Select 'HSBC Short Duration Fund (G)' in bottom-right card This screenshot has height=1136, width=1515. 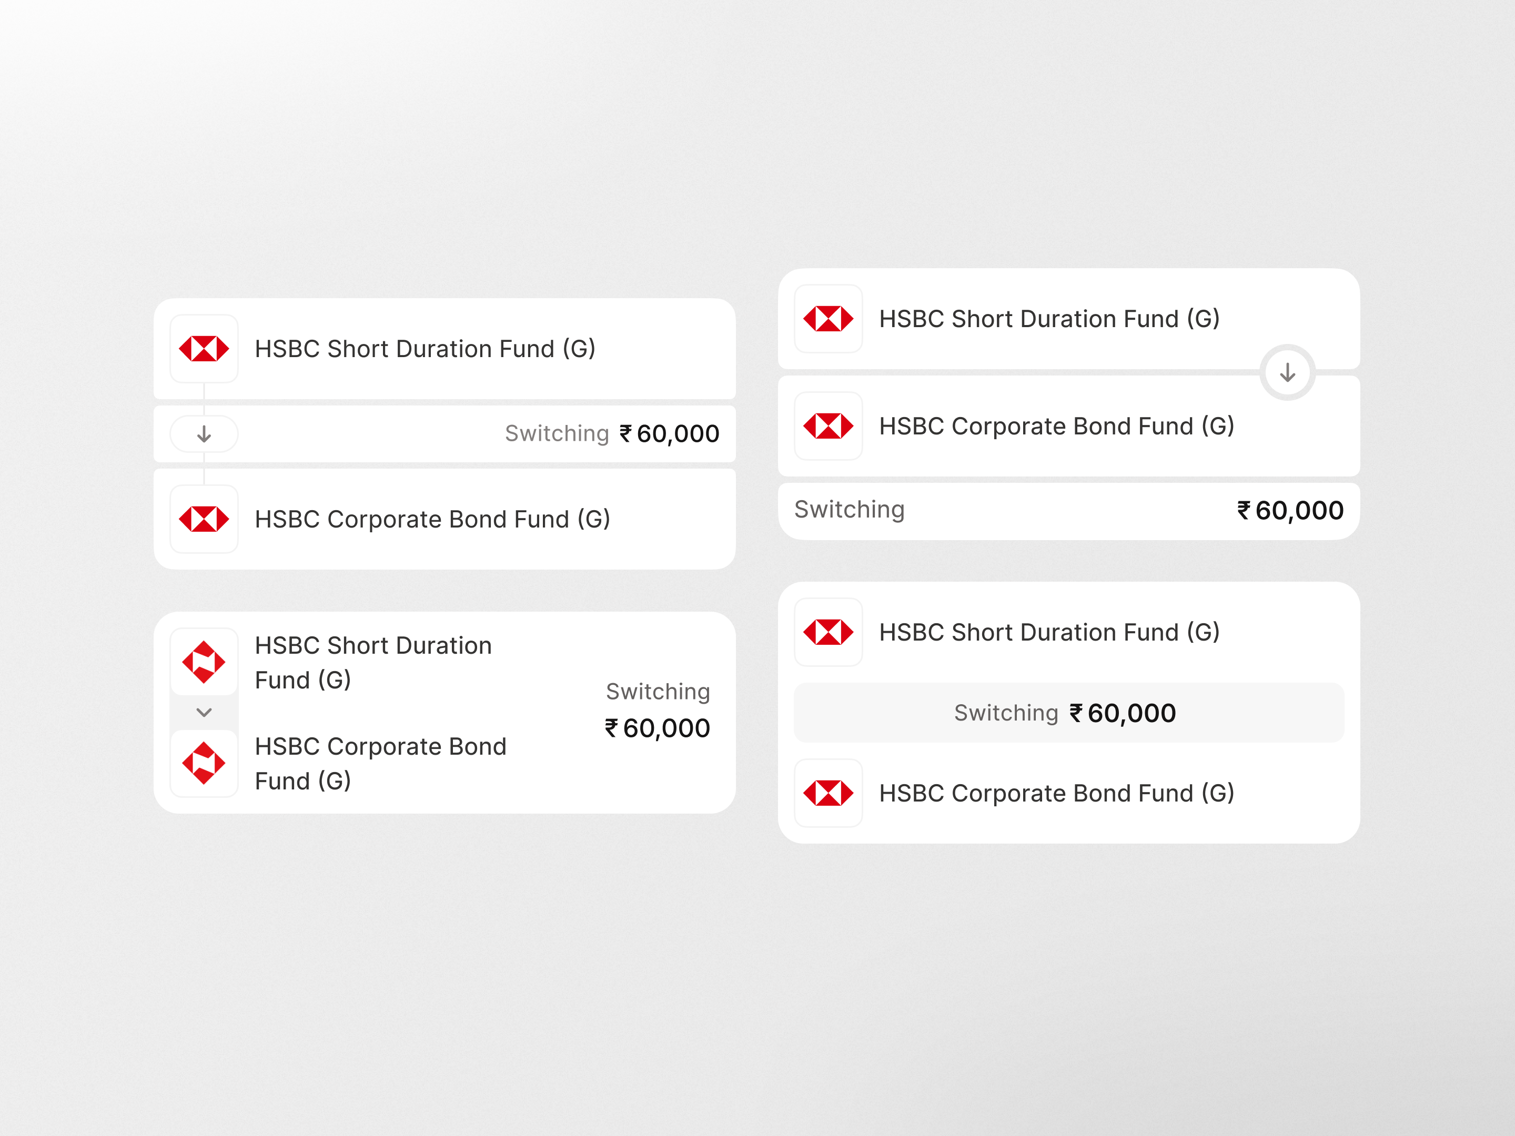point(1049,633)
